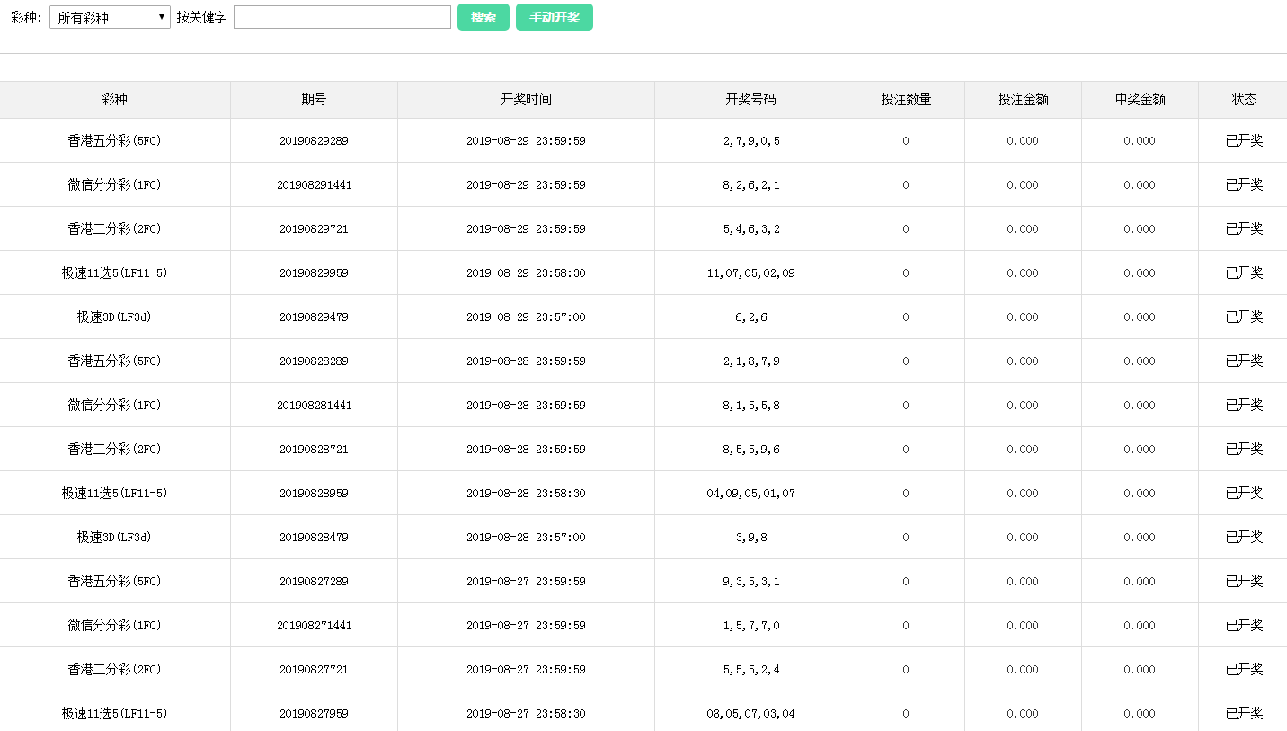Click draw numbers 11,07,05,02,09 cell
Viewport: 1287px width, 731px height.
pyautogui.click(x=750, y=273)
